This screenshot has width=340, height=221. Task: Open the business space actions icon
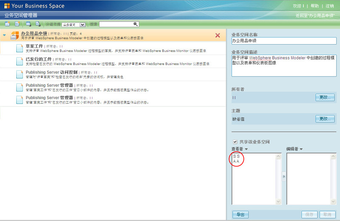click(x=28, y=24)
